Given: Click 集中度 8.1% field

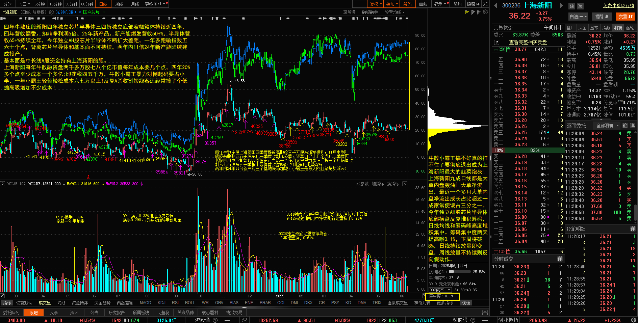Looking at the screenshot, I should pyautogui.click(x=442, y=296).
